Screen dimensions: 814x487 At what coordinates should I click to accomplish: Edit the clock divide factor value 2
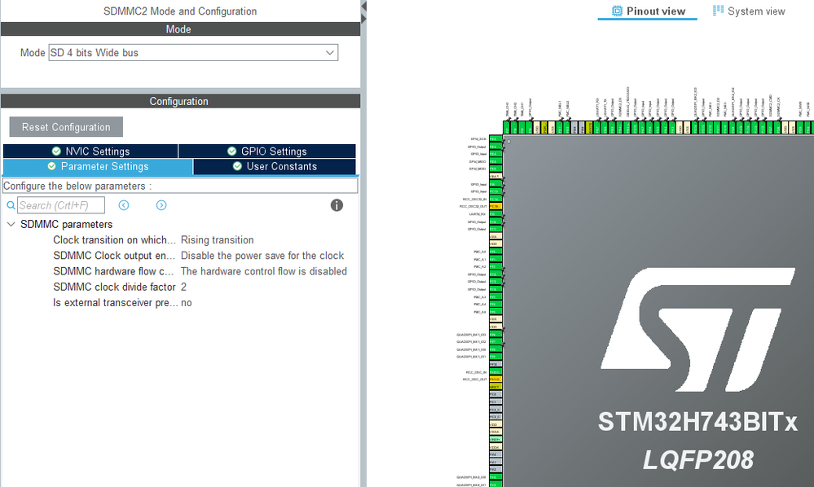(x=184, y=287)
